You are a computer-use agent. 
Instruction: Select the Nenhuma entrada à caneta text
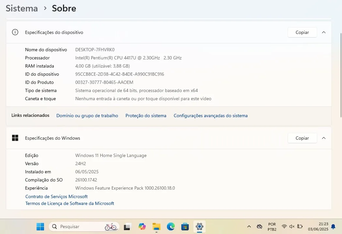(143, 99)
